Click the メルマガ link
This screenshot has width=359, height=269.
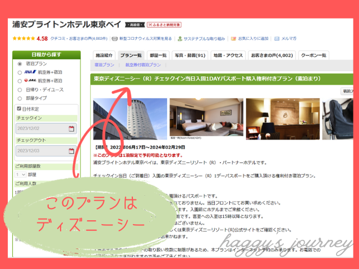pyautogui.click(x=289, y=39)
